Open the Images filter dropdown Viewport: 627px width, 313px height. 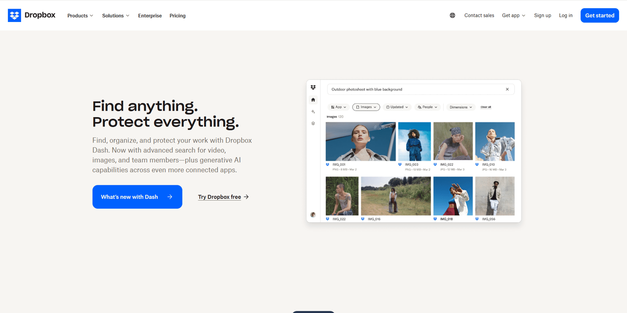(366, 107)
